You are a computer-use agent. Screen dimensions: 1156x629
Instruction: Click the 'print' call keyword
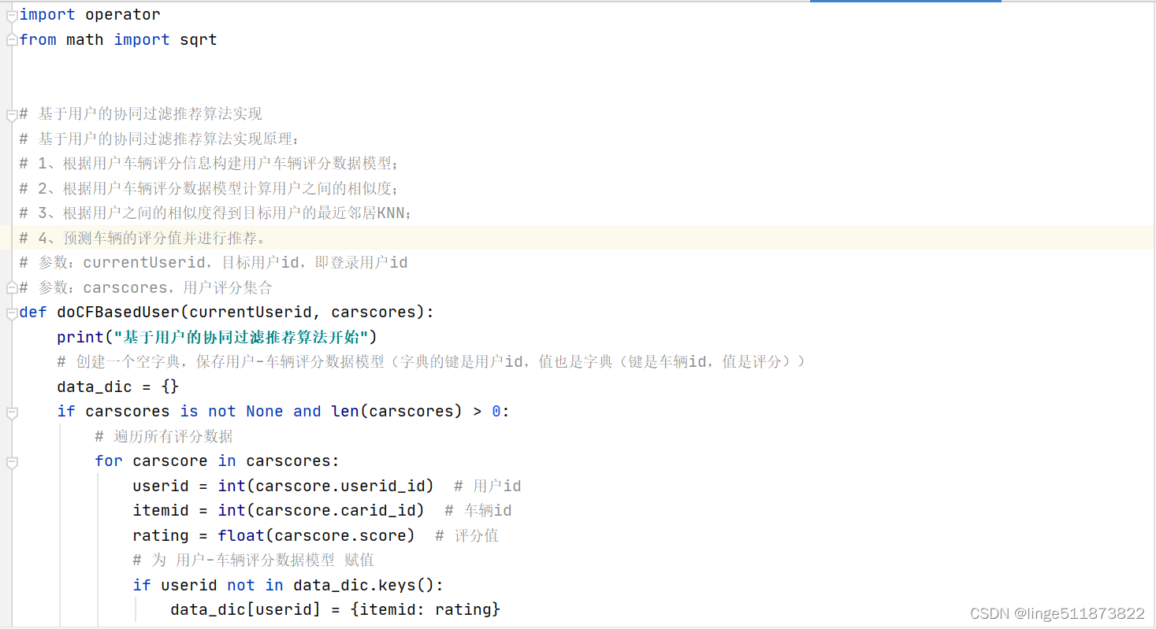click(80, 337)
